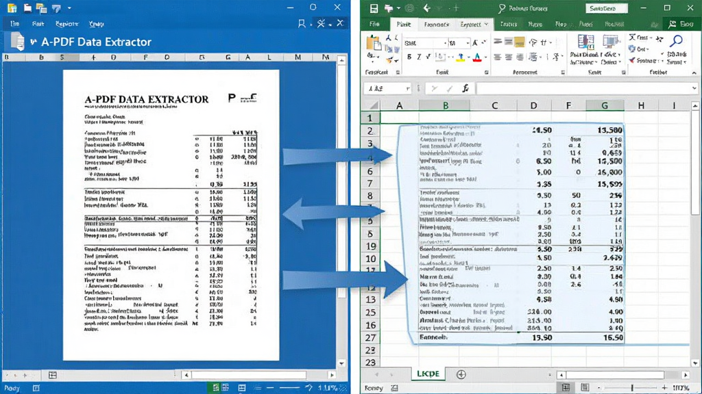Select the LKDE sheet tab in Excel
Image resolution: width=702 pixels, height=394 pixels.
click(x=428, y=374)
